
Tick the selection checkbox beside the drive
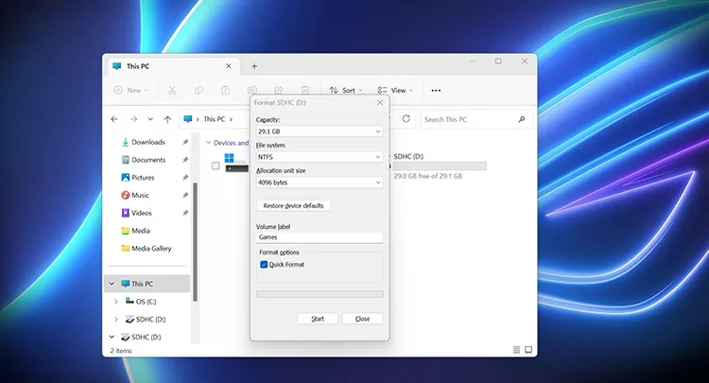(216, 165)
